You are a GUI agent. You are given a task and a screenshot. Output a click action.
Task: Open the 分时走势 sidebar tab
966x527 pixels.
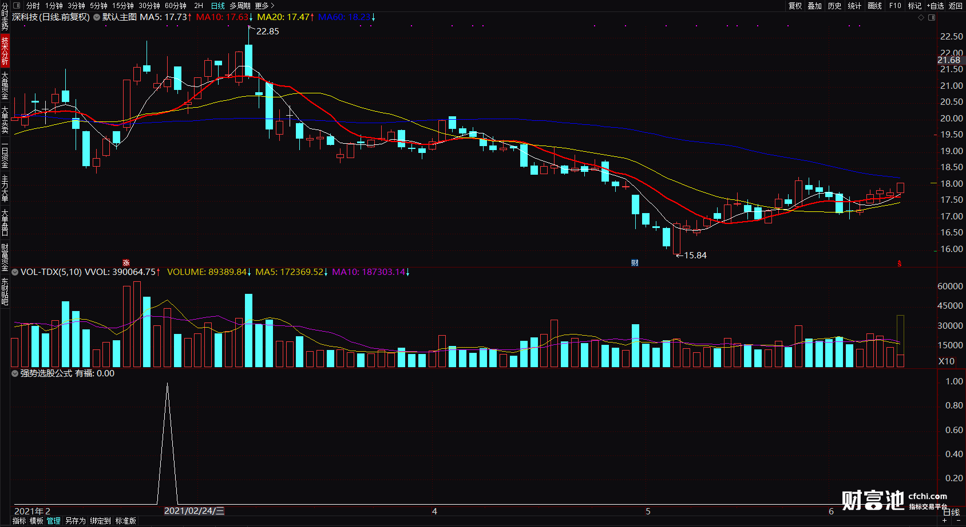pyautogui.click(x=5, y=17)
